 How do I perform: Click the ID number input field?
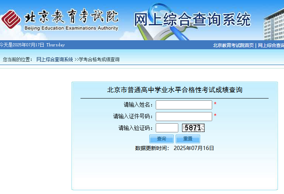click(184, 117)
